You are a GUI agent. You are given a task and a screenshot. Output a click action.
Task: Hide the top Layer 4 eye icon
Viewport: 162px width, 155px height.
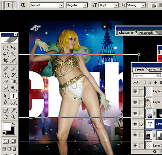point(135,91)
